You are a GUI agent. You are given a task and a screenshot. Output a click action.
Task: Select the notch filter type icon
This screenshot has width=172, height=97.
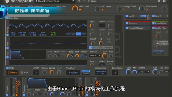click(x=101, y=48)
